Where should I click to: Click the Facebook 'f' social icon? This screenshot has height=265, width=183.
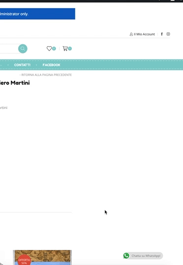[162, 34]
